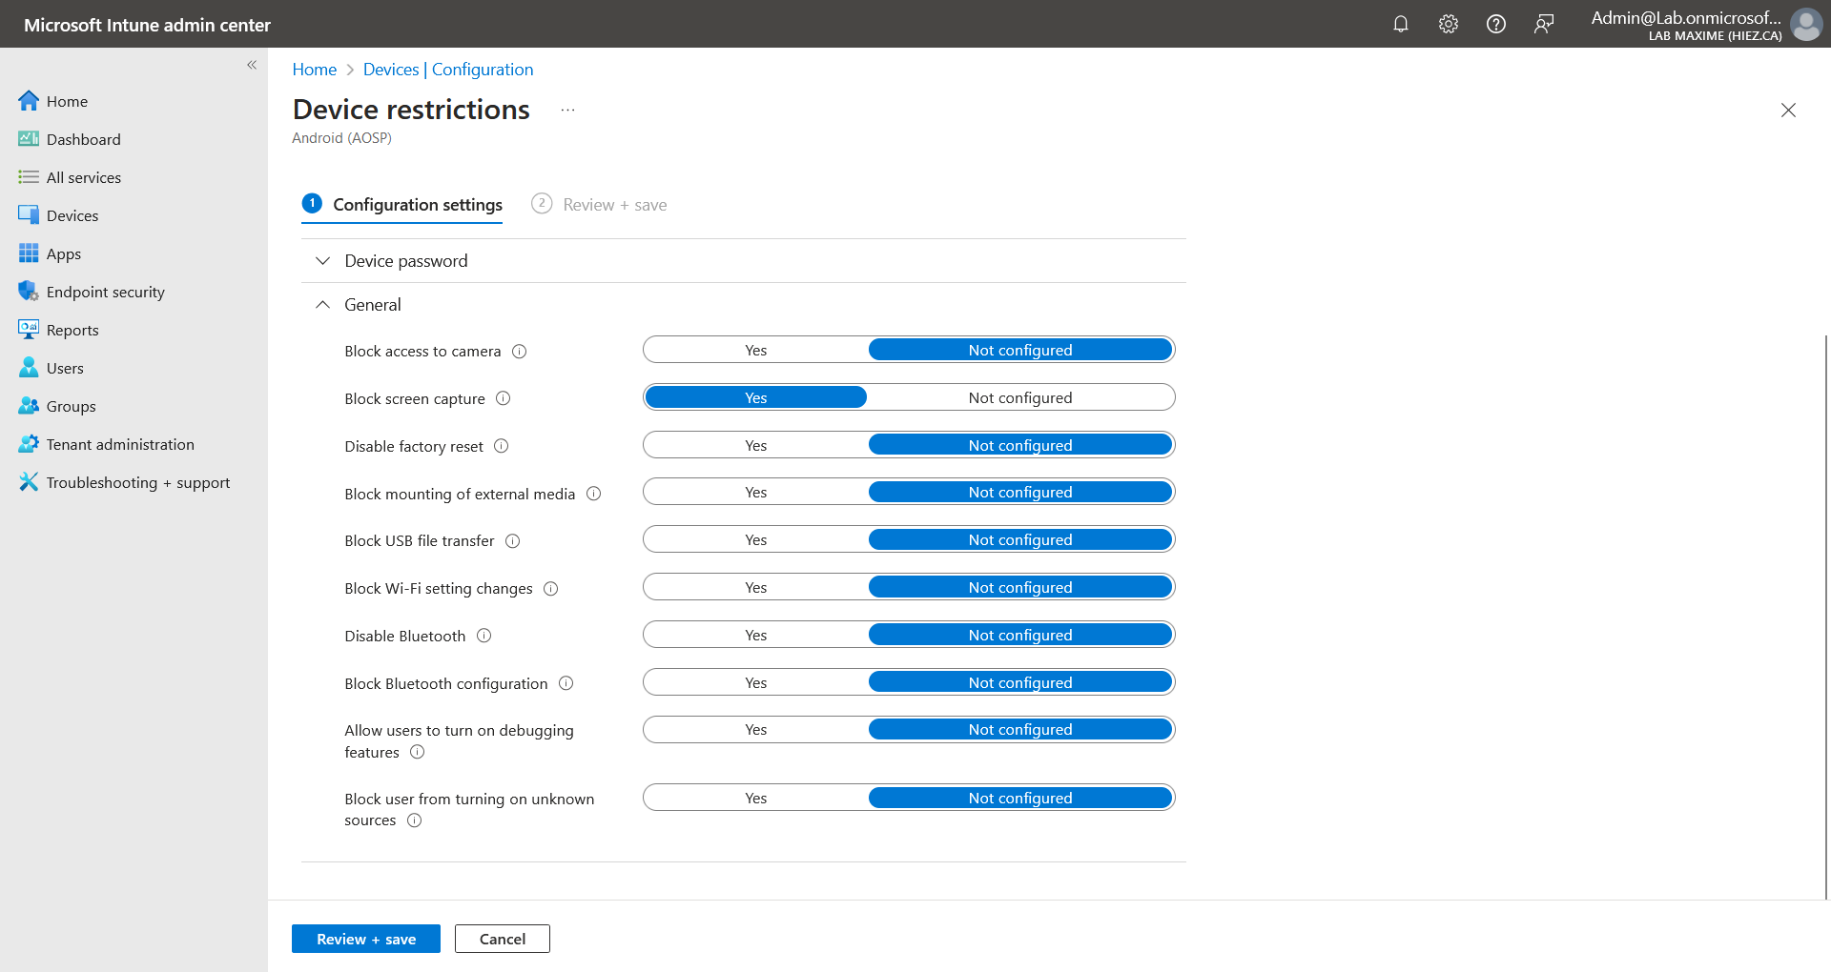The image size is (1831, 972).
Task: Open the Devices | Configuration breadcrumb link
Action: pyautogui.click(x=447, y=70)
